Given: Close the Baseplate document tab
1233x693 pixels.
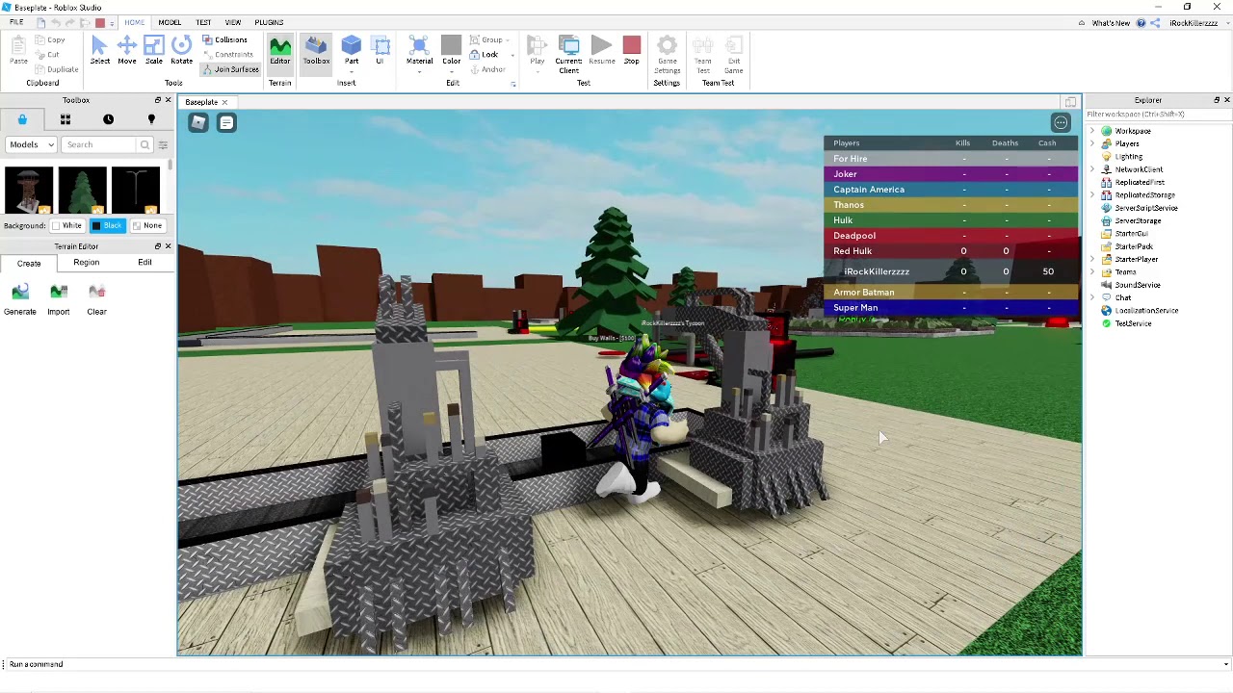Looking at the screenshot, I should (224, 102).
